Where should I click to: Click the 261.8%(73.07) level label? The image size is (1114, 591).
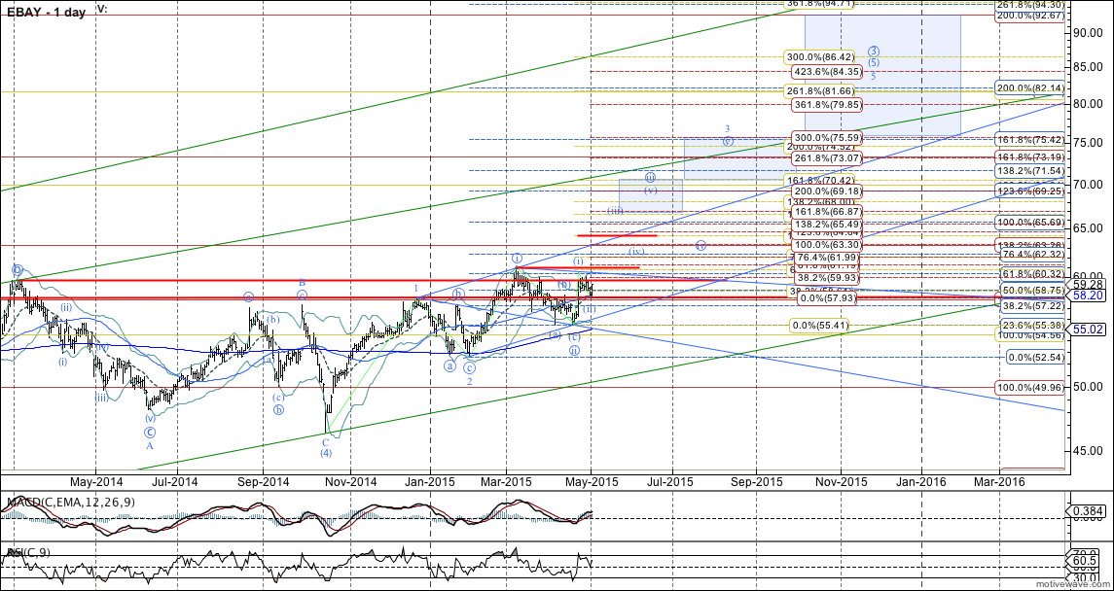(x=826, y=157)
